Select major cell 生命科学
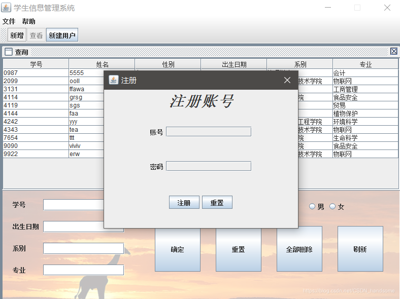Screen dimensions: 400x299 pyautogui.click(x=365, y=138)
